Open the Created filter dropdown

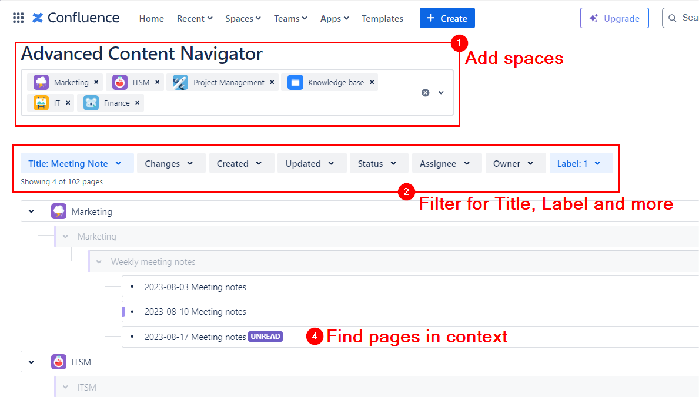pos(242,163)
